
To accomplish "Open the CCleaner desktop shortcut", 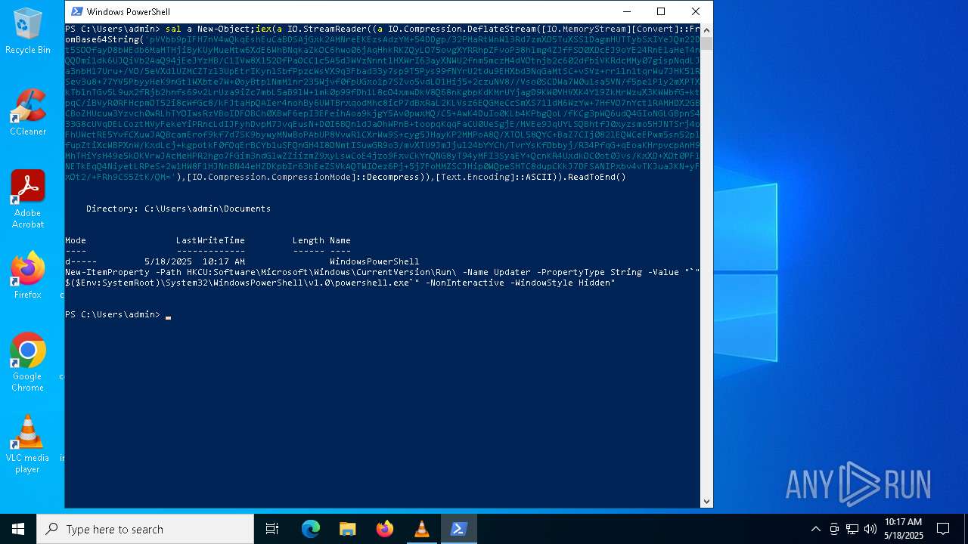I will click(x=27, y=112).
